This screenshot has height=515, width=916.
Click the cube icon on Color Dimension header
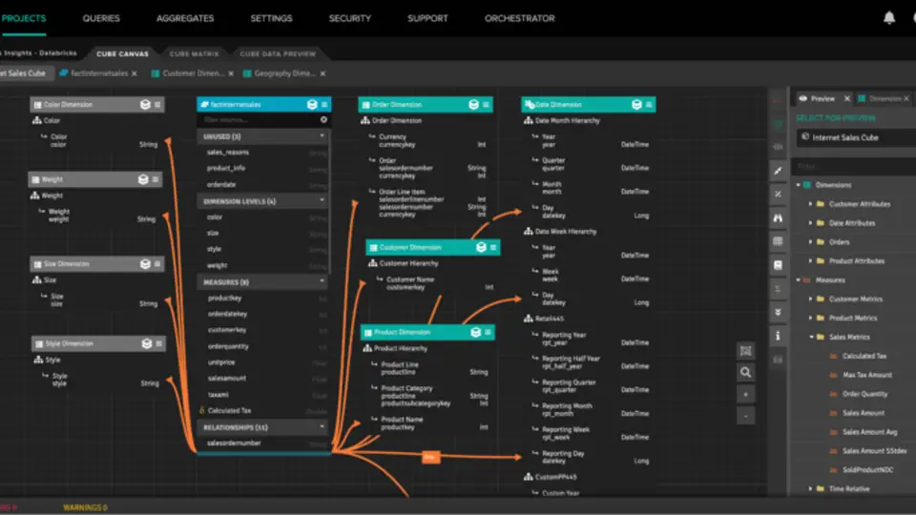pos(145,105)
